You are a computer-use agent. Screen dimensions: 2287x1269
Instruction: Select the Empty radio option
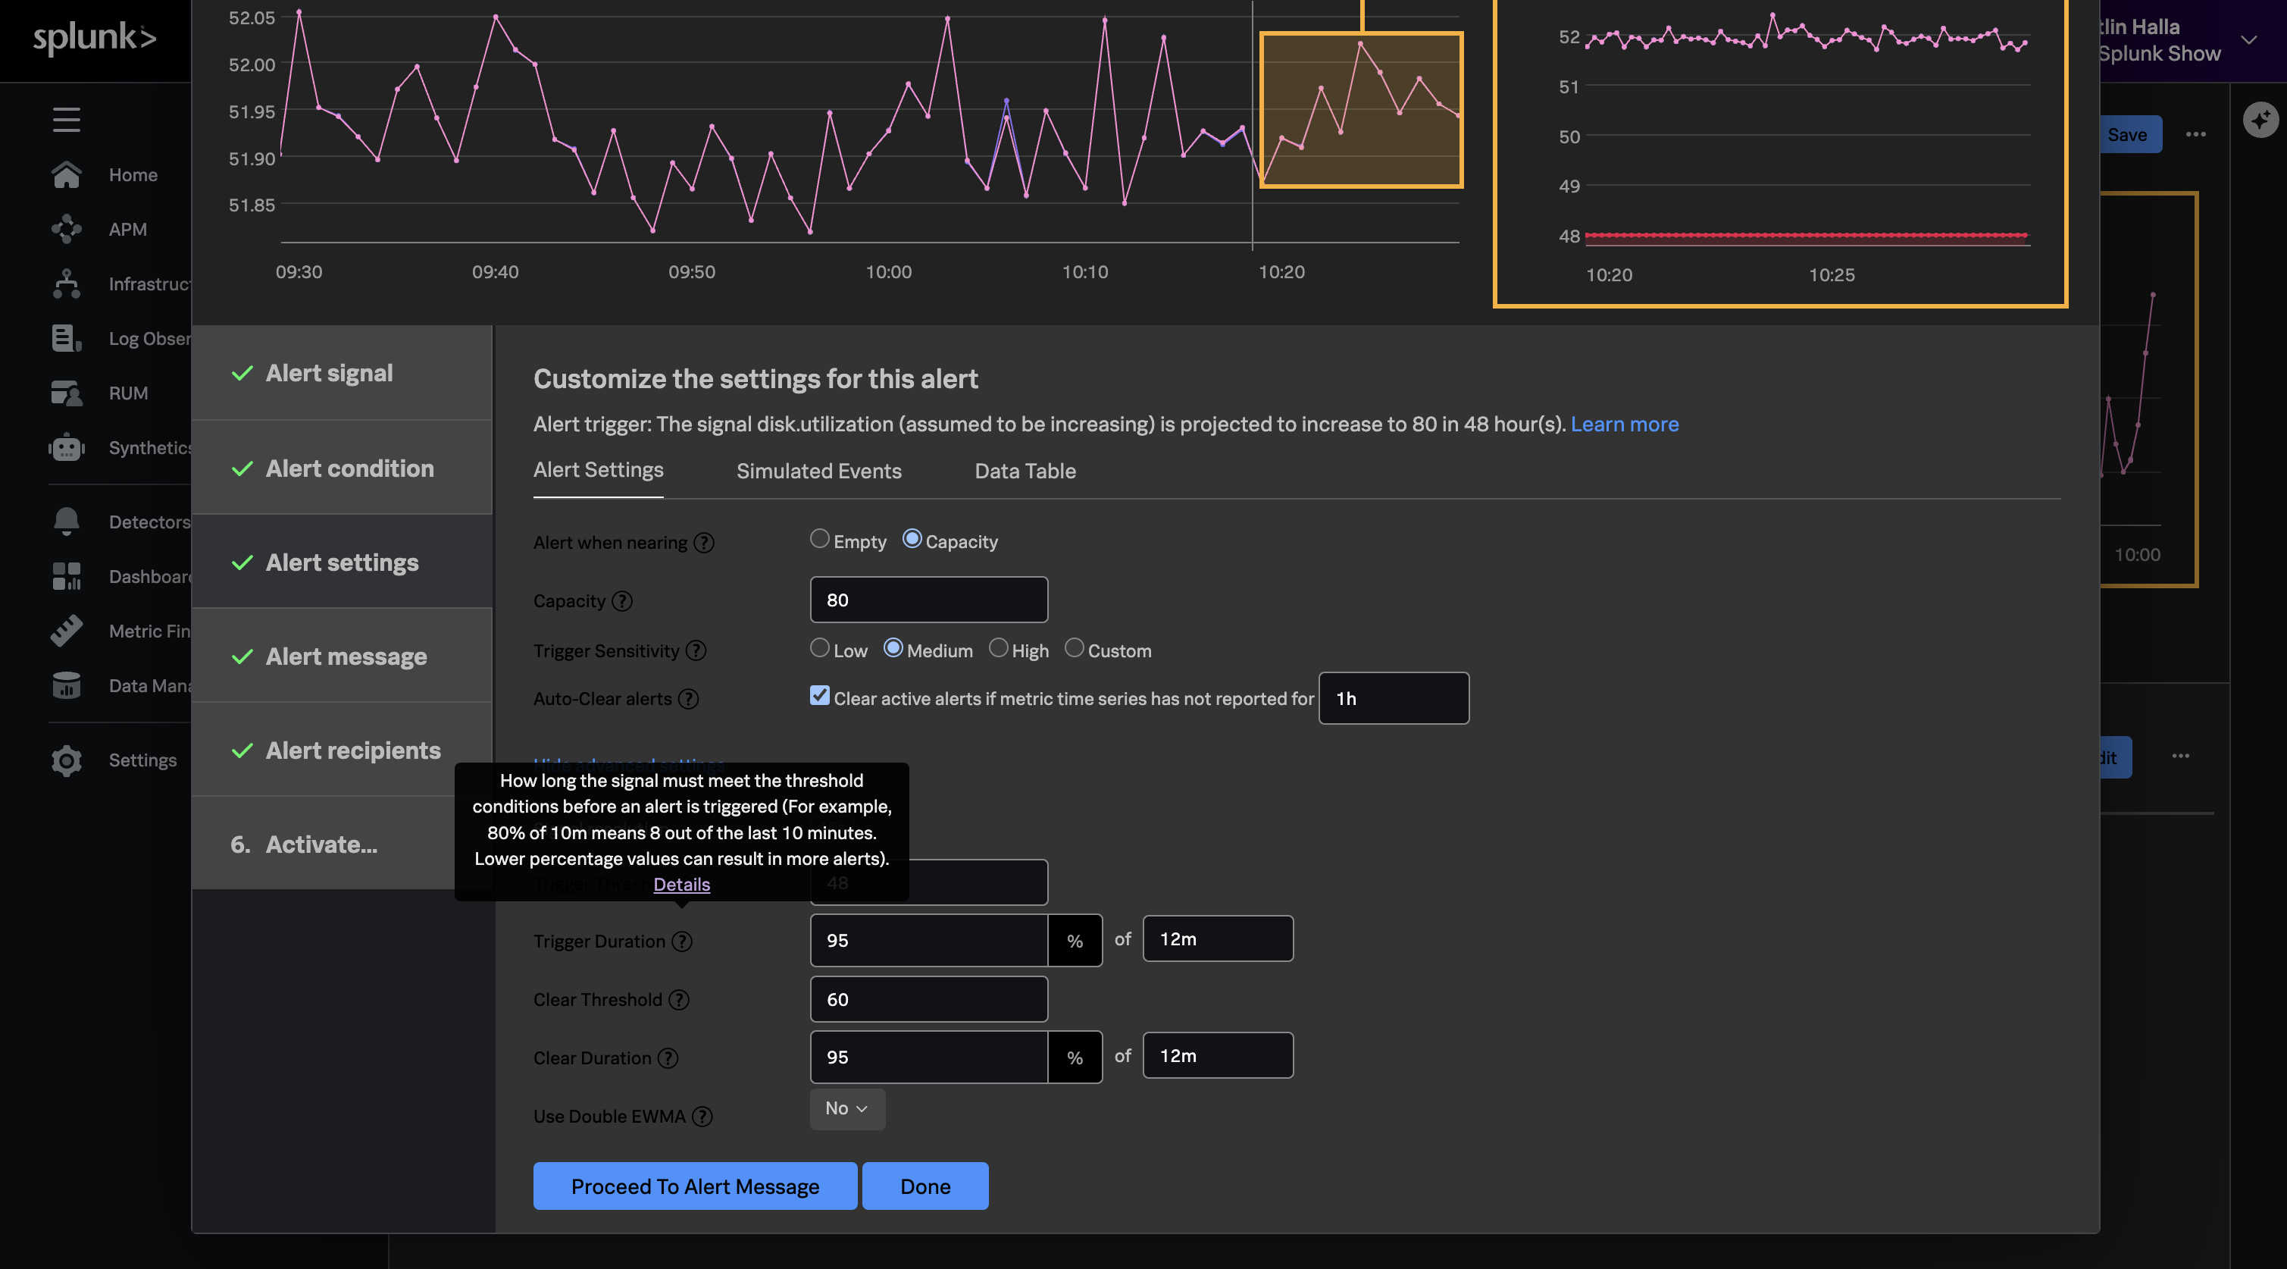point(819,539)
